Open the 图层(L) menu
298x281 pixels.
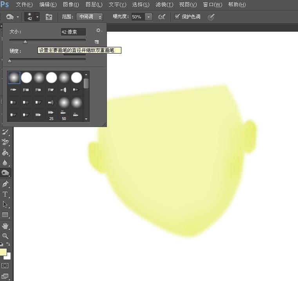tap(94, 4)
